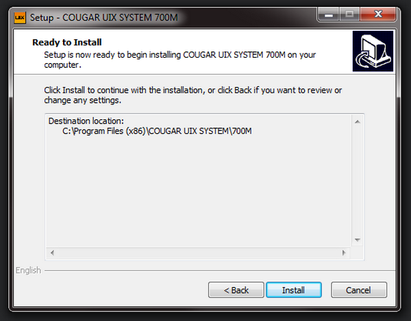This screenshot has width=411, height=321.
Task: Click the scroll left arrow in summary box
Action: pyautogui.click(x=53, y=253)
